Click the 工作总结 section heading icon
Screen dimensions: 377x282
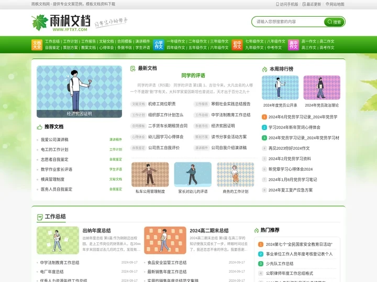coord(40,217)
